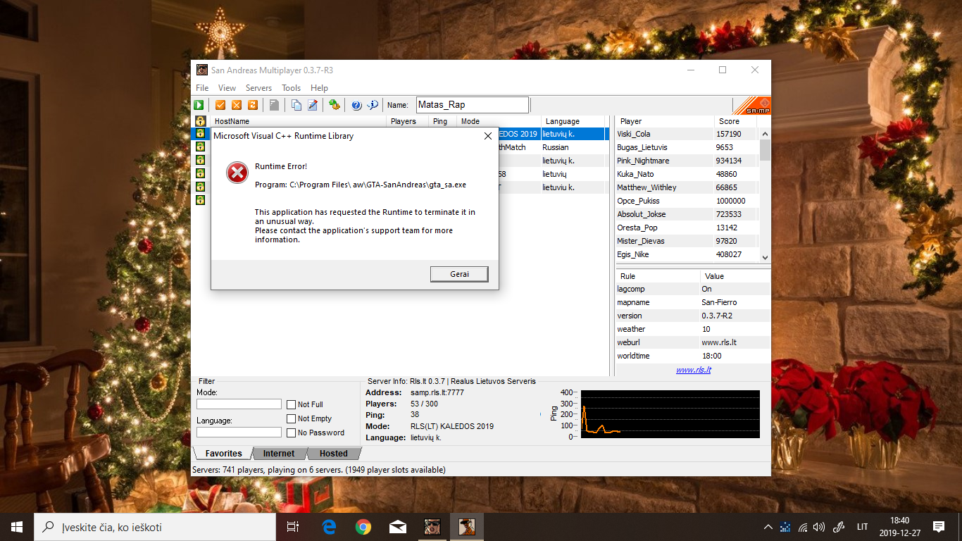
Task: Click the Language filter input box
Action: (239, 433)
